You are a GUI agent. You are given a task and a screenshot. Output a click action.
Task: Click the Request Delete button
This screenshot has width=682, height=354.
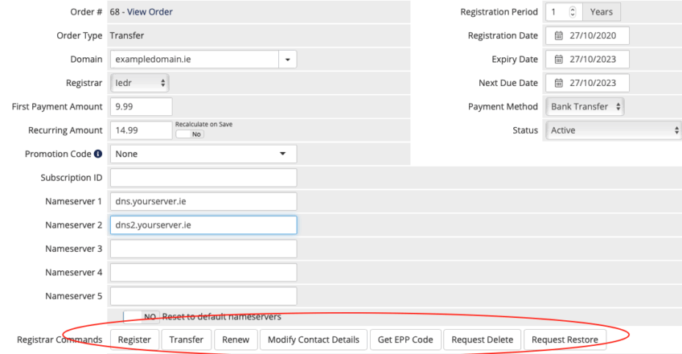click(x=483, y=340)
